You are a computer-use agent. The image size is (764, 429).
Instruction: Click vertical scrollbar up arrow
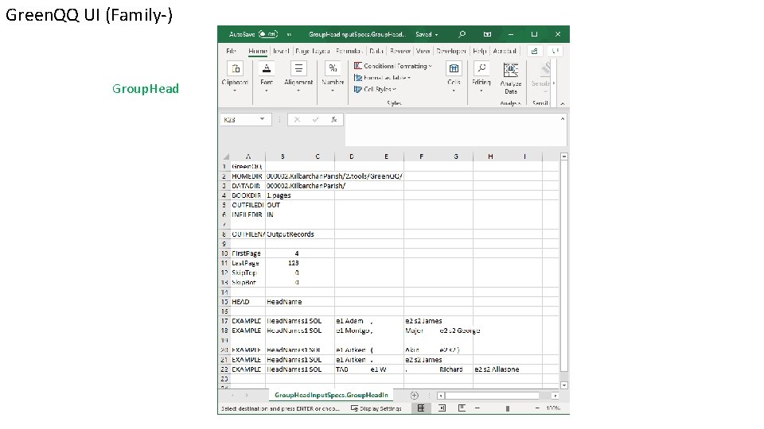(x=563, y=157)
